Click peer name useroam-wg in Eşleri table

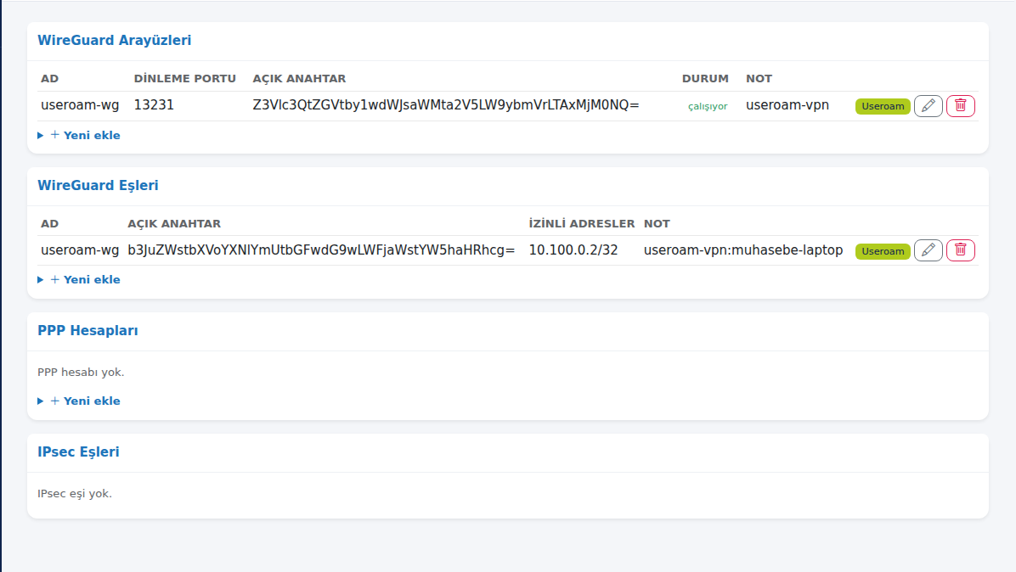[80, 250]
